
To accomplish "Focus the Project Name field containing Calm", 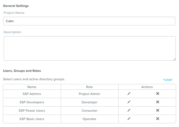I will pyautogui.click(x=89, y=21).
